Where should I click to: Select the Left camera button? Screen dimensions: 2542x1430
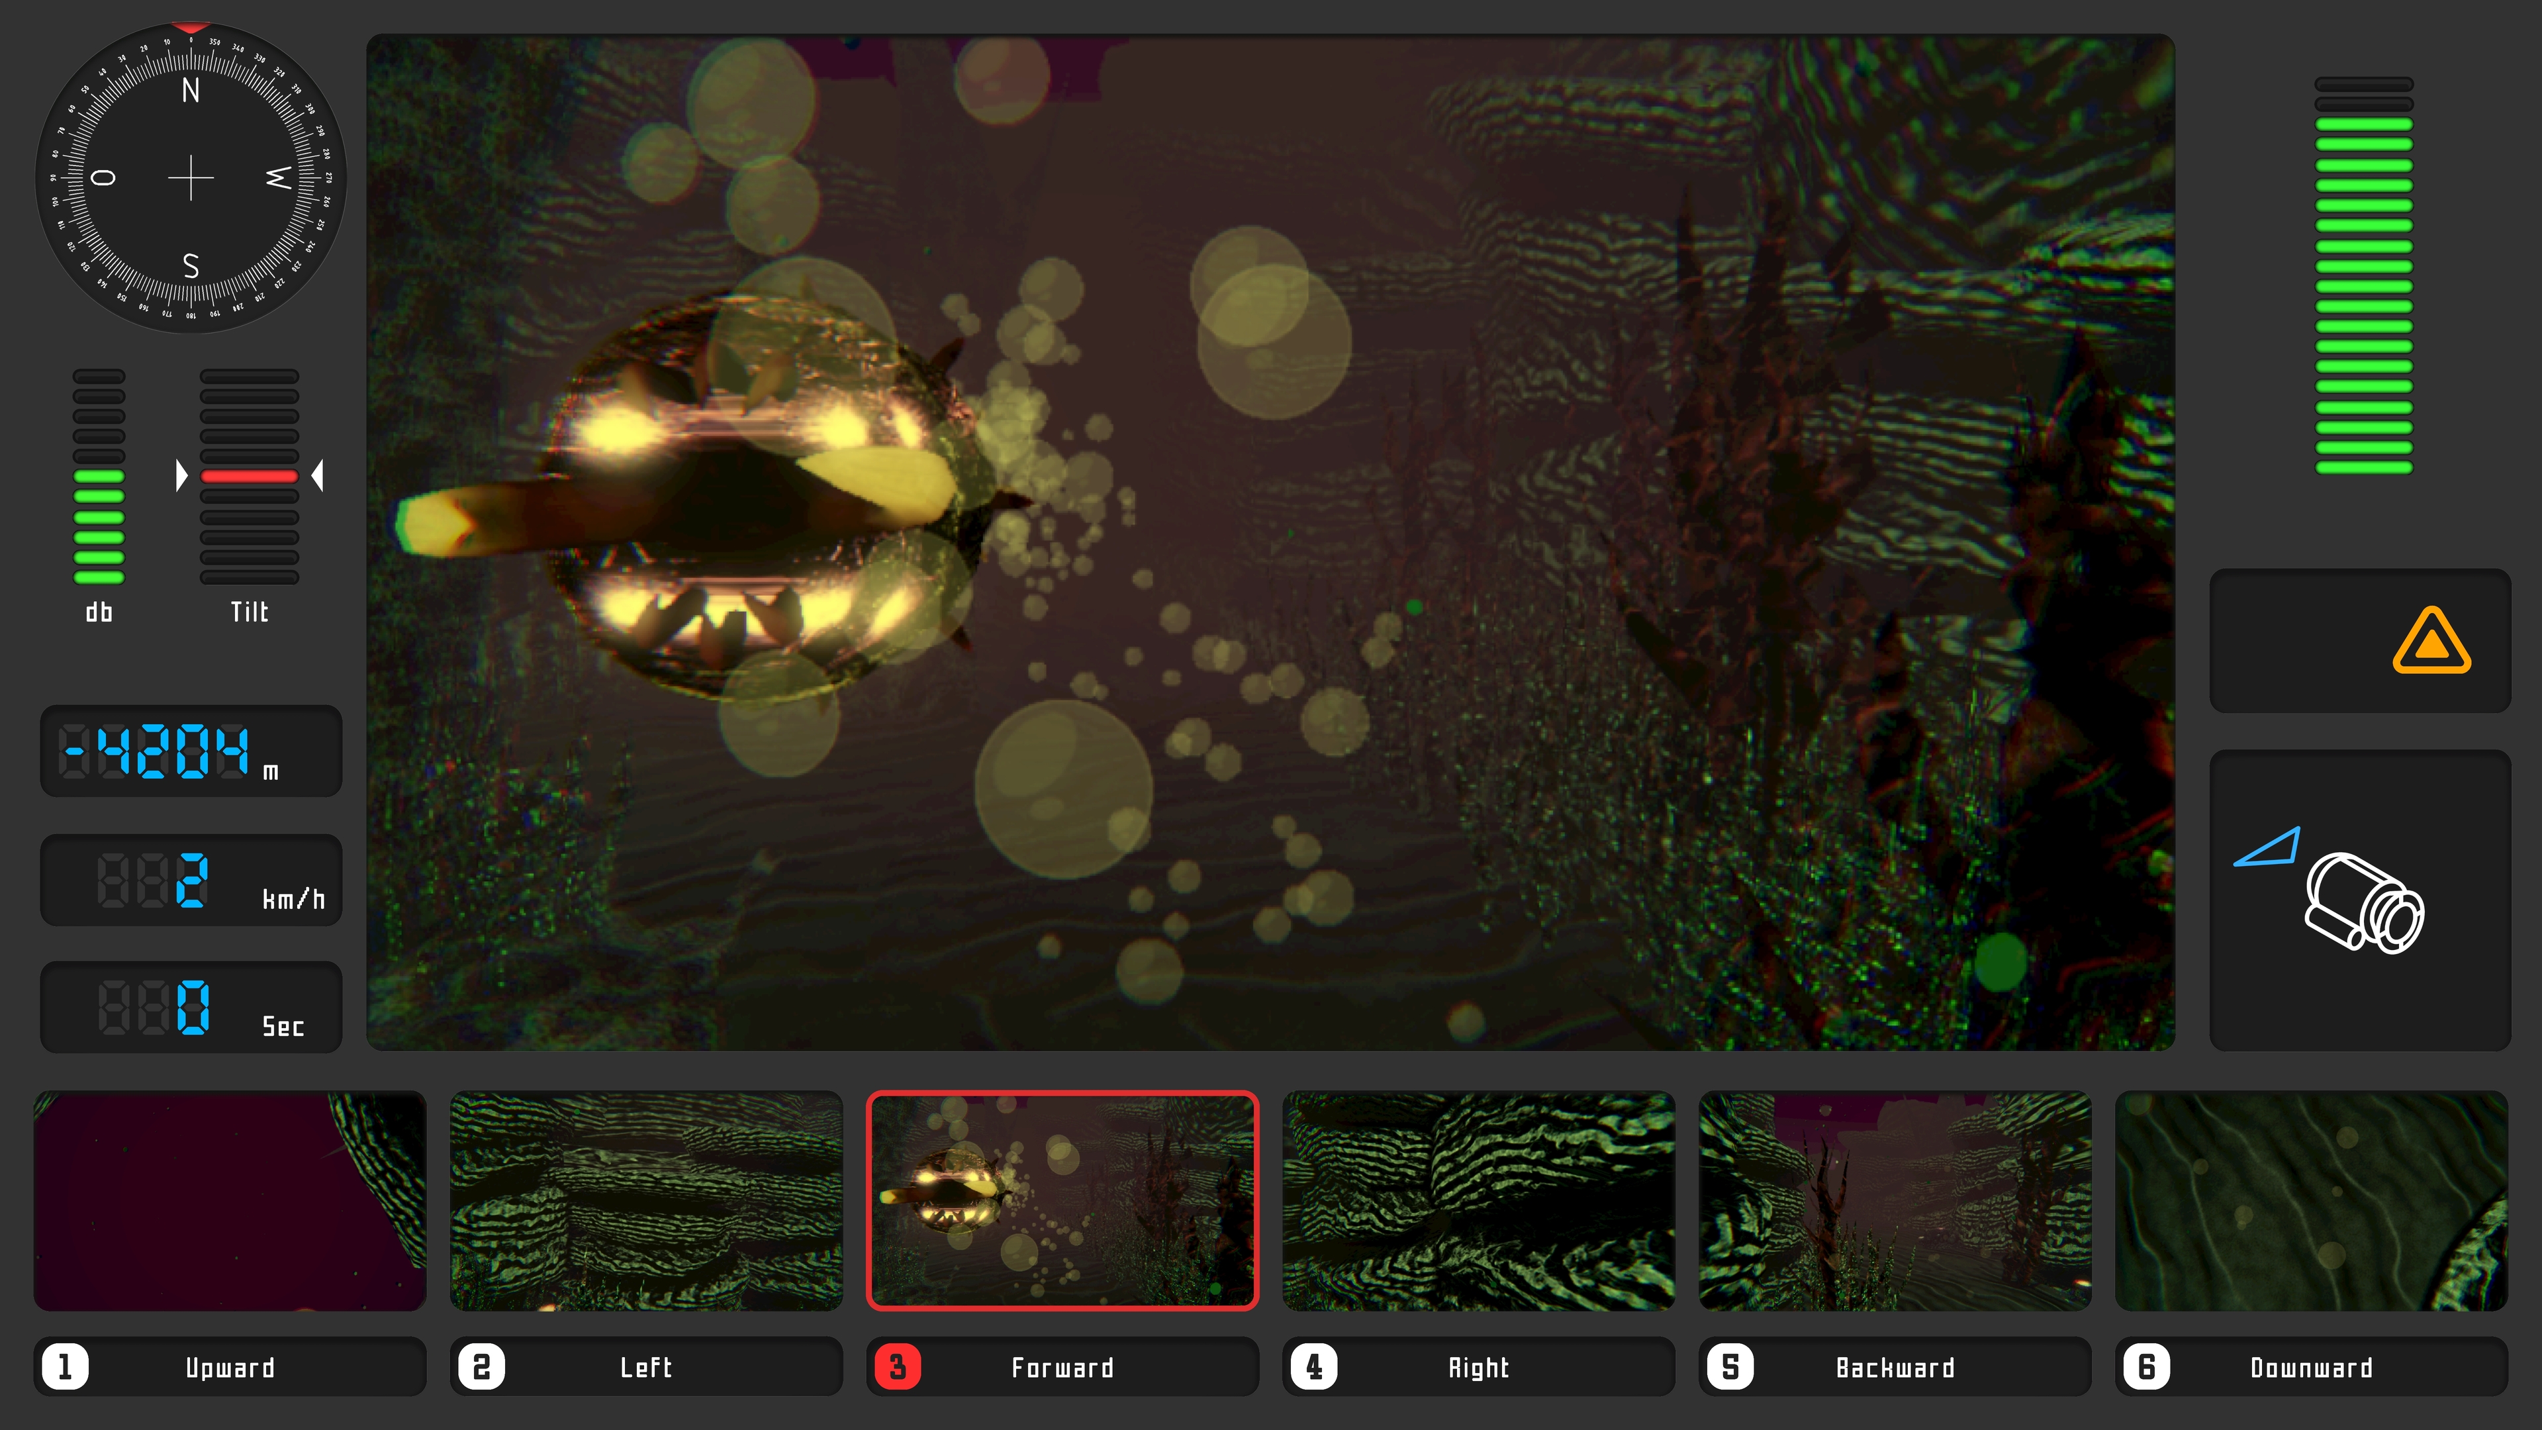point(646,1367)
